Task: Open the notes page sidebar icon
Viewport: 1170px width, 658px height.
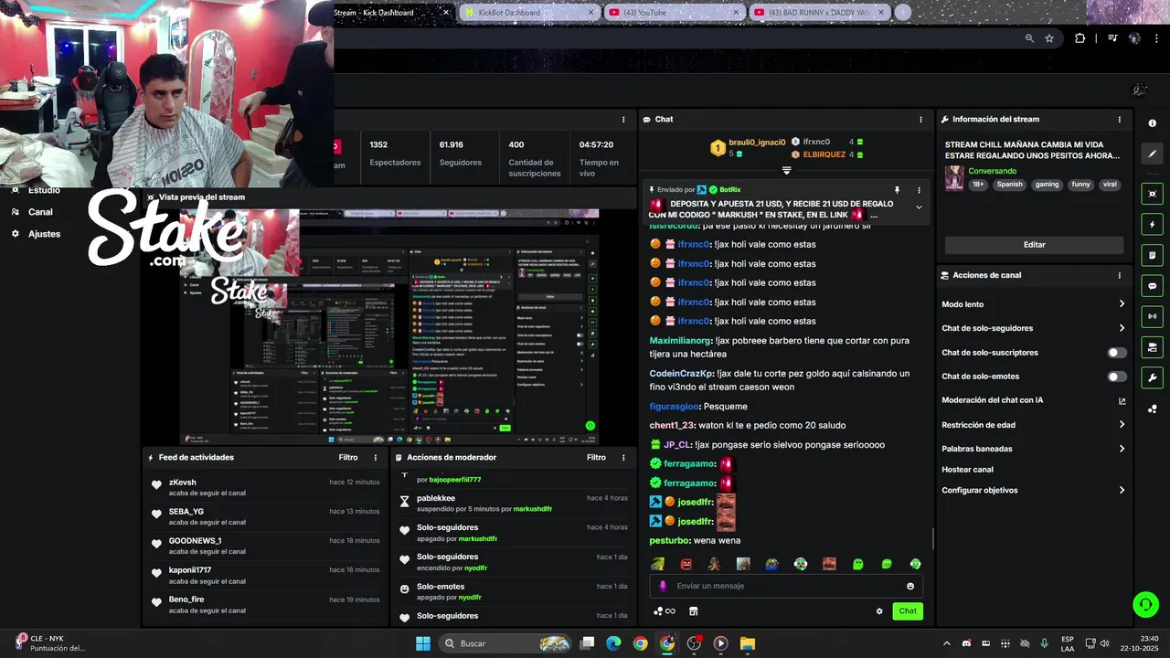Action: [x=1153, y=255]
